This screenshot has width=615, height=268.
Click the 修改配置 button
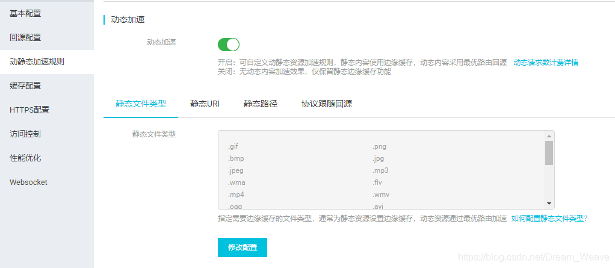pyautogui.click(x=243, y=248)
